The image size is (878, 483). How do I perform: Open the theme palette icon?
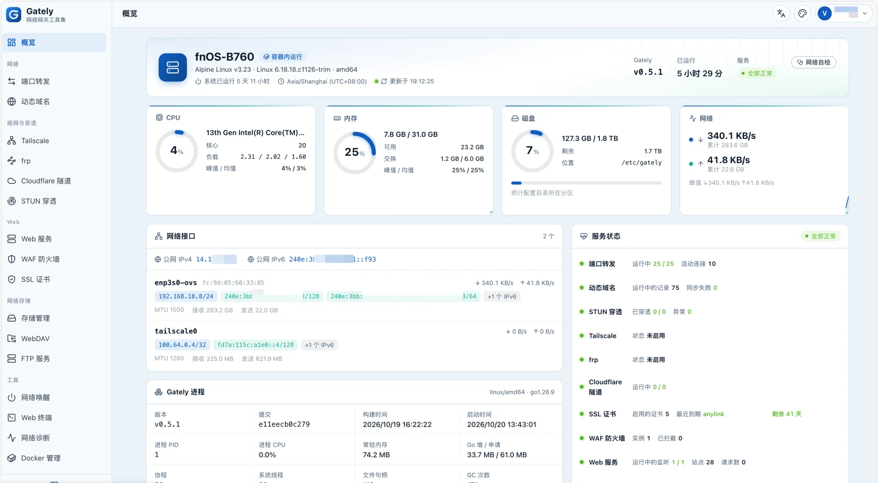click(802, 13)
